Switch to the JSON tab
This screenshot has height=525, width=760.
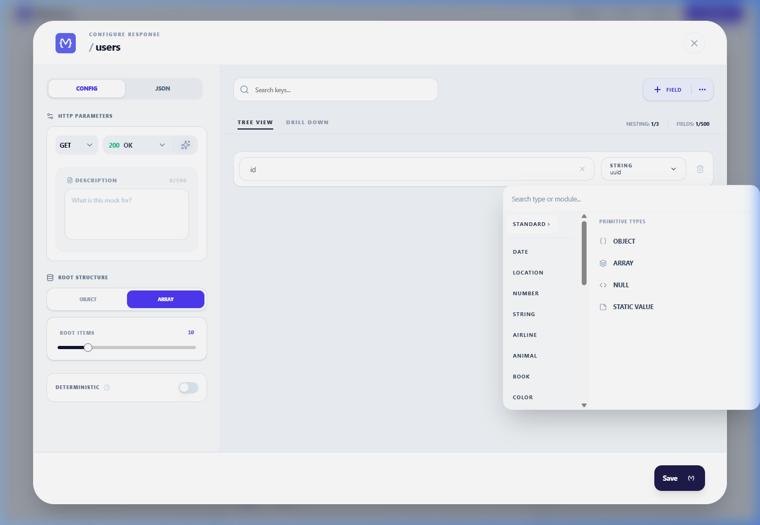(163, 88)
